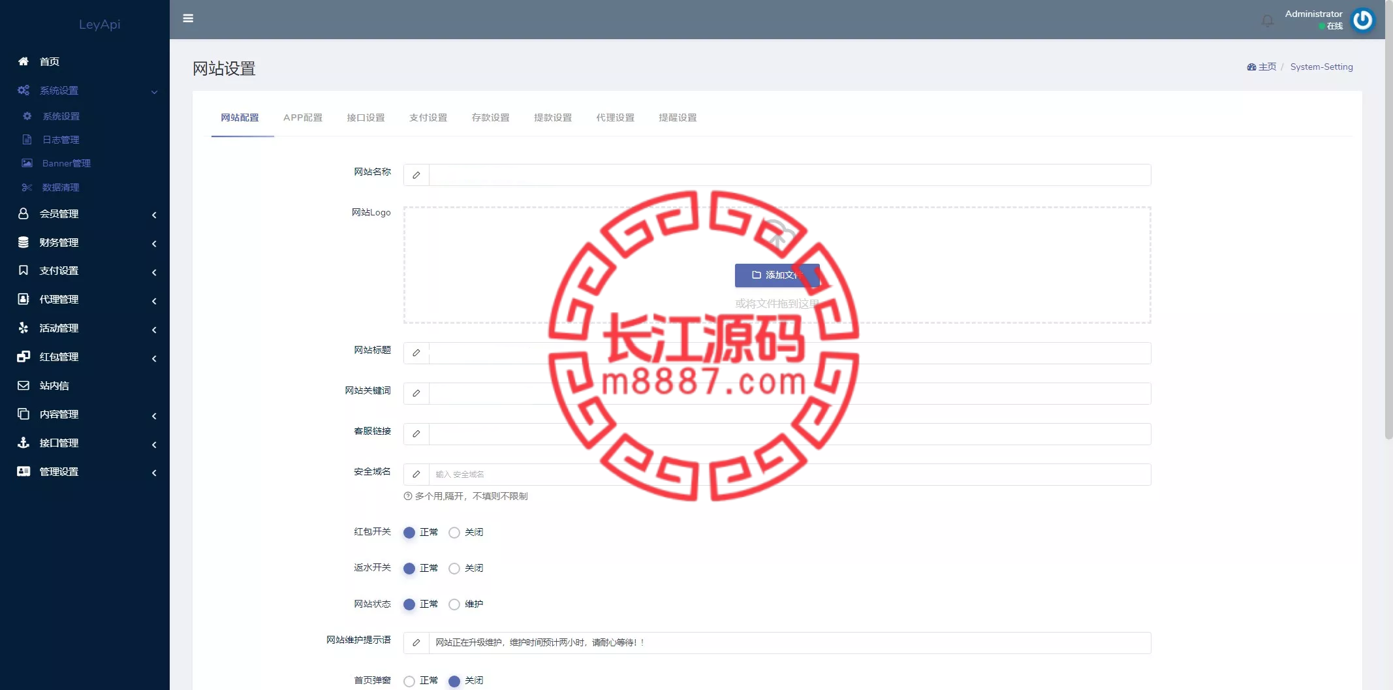The height and width of the screenshot is (690, 1393).
Task: Click the image icon beside Banner管理
Action: click(x=27, y=163)
